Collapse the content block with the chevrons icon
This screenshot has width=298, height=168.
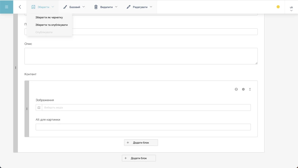[250, 89]
